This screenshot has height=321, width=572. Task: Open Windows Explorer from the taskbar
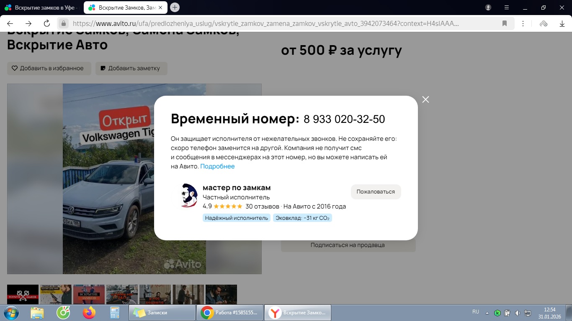point(37,313)
